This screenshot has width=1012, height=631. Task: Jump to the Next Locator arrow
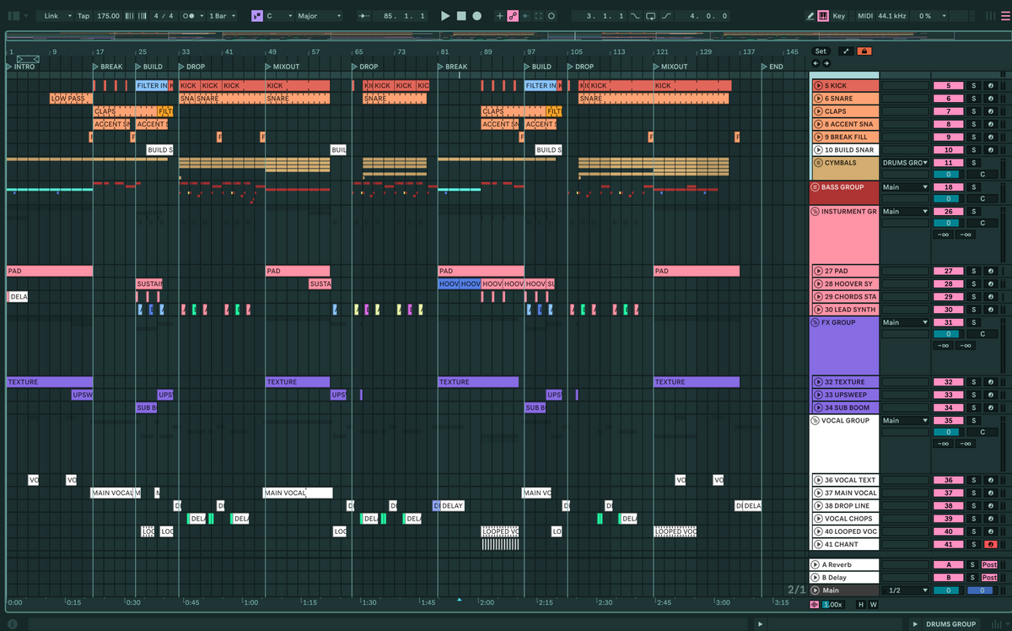(x=826, y=63)
